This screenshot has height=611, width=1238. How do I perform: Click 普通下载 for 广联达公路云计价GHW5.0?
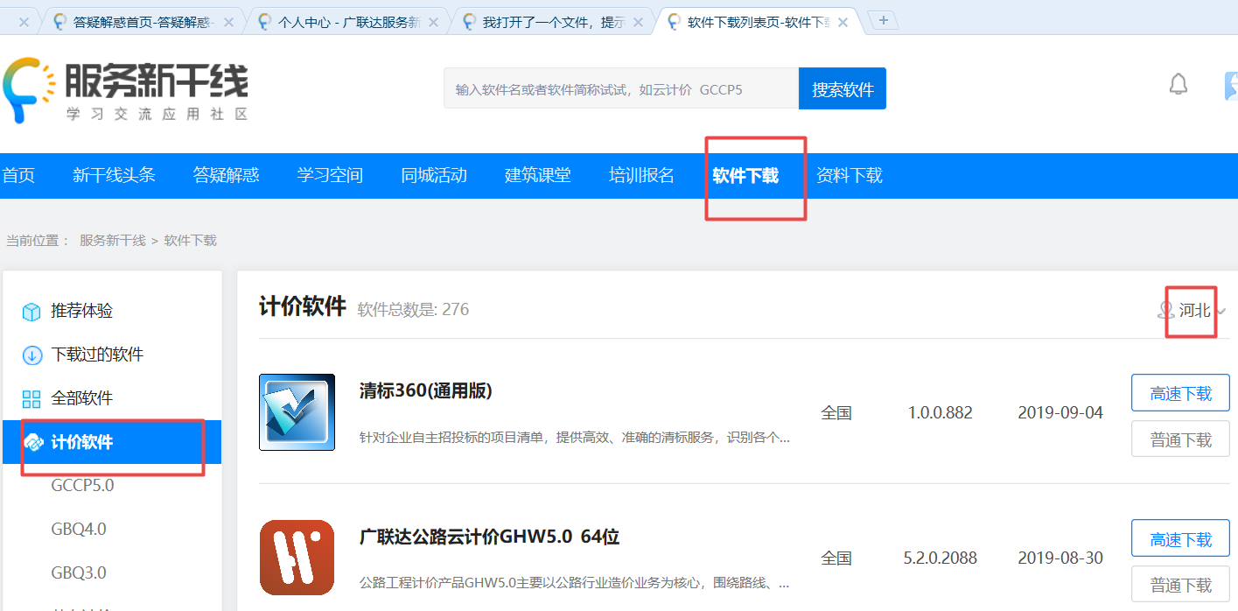coord(1180,585)
